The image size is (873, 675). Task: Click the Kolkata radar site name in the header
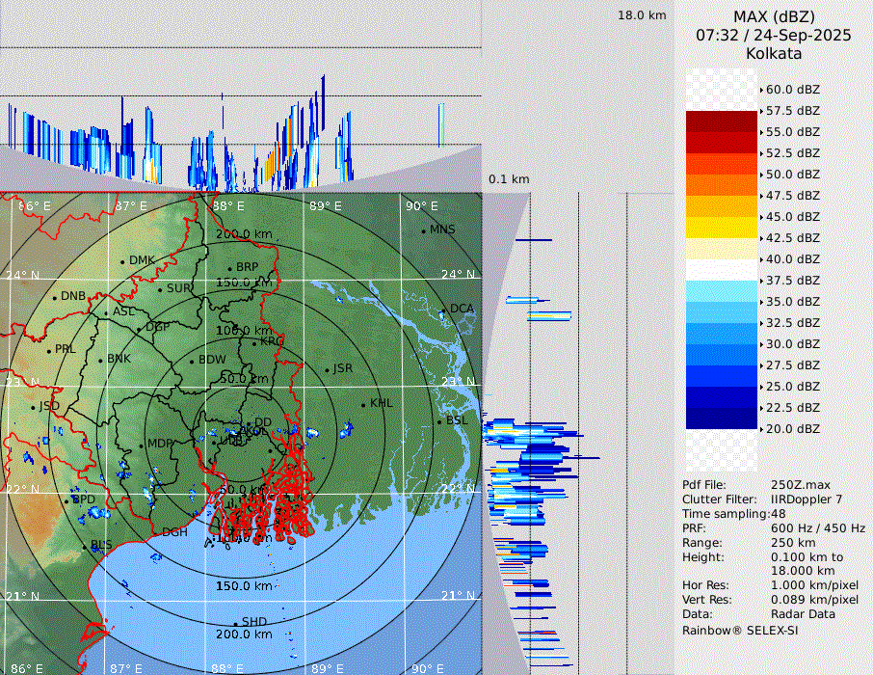pos(773,53)
